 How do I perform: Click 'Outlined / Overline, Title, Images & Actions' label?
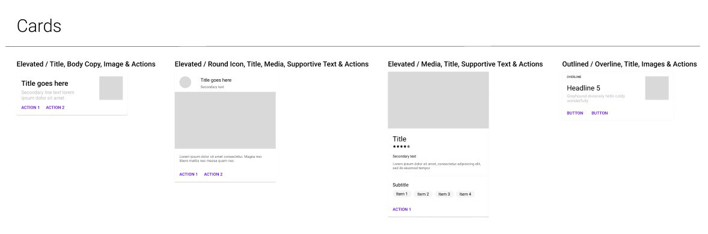pyautogui.click(x=629, y=64)
